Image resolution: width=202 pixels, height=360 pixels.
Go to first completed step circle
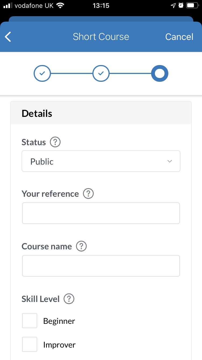[x=42, y=73]
